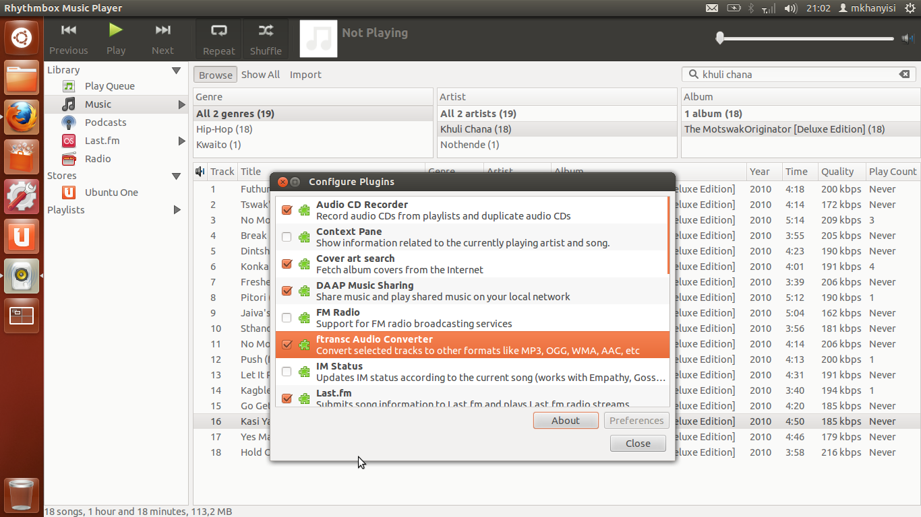Uncheck the Audio CD Recorder plugin
The width and height of the screenshot is (921, 517).
click(287, 210)
